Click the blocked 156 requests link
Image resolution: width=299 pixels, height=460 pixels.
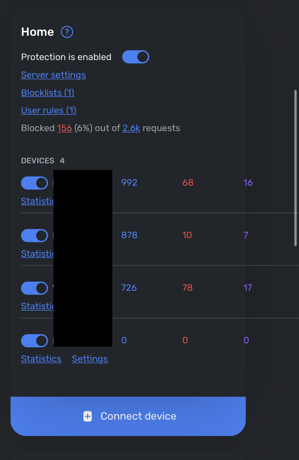(x=64, y=128)
